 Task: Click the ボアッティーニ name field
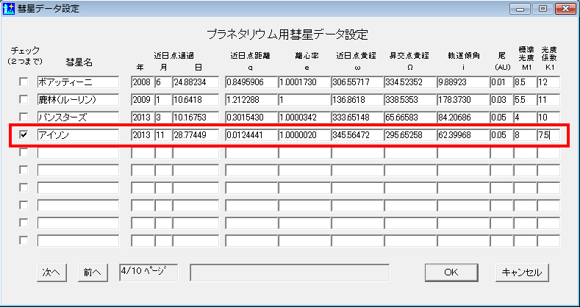(x=78, y=82)
